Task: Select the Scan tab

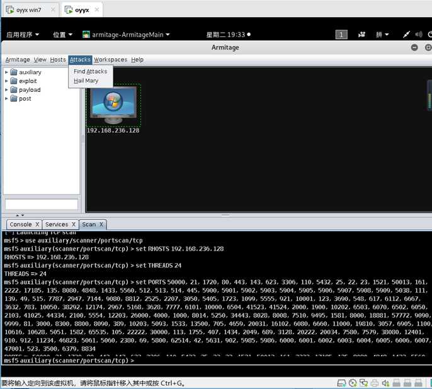Action: [x=89, y=224]
